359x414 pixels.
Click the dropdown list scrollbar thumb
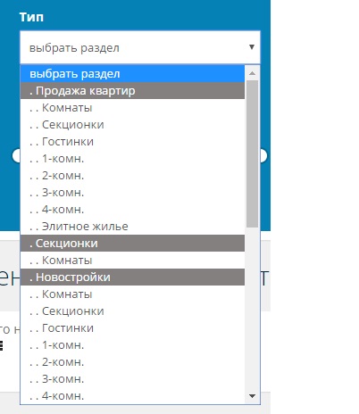tap(252, 154)
